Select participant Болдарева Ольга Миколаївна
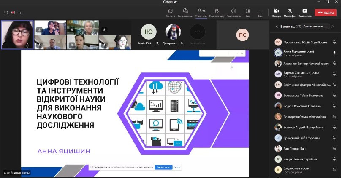This screenshot has height=179, width=342. click(x=305, y=117)
